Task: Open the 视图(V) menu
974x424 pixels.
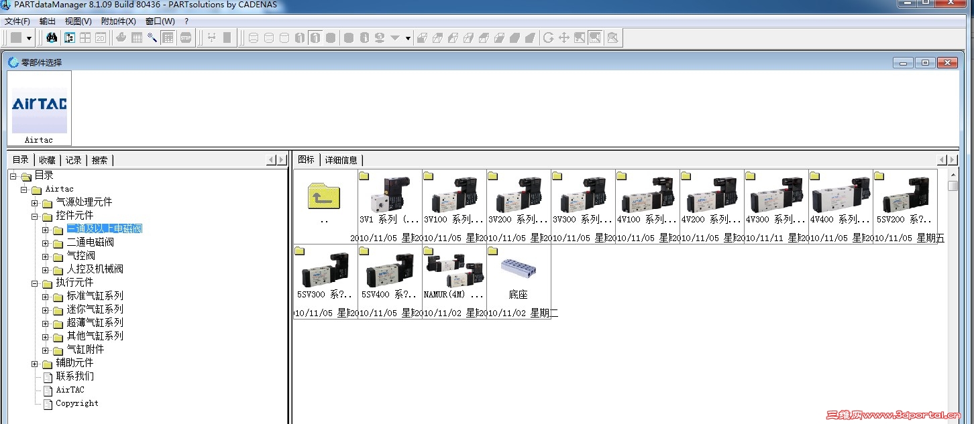Action: [x=78, y=21]
